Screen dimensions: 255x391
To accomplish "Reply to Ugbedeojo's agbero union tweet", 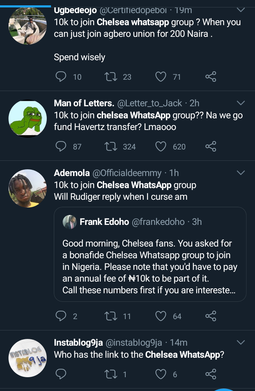I will (61, 76).
